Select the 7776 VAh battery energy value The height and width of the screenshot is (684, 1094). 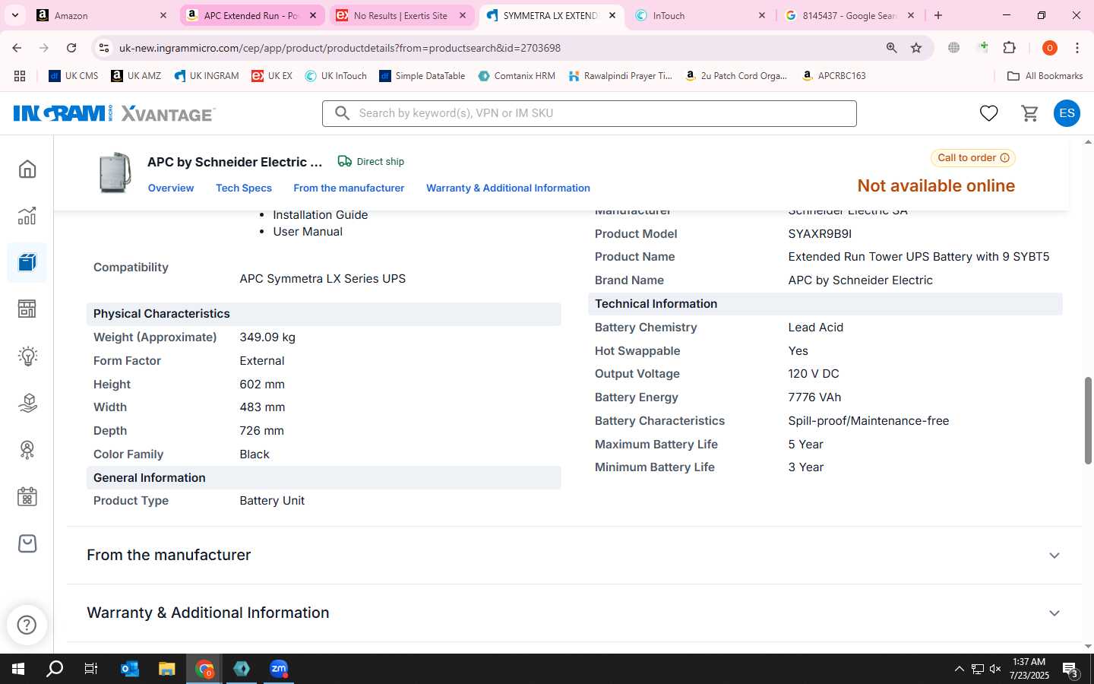[x=814, y=397]
